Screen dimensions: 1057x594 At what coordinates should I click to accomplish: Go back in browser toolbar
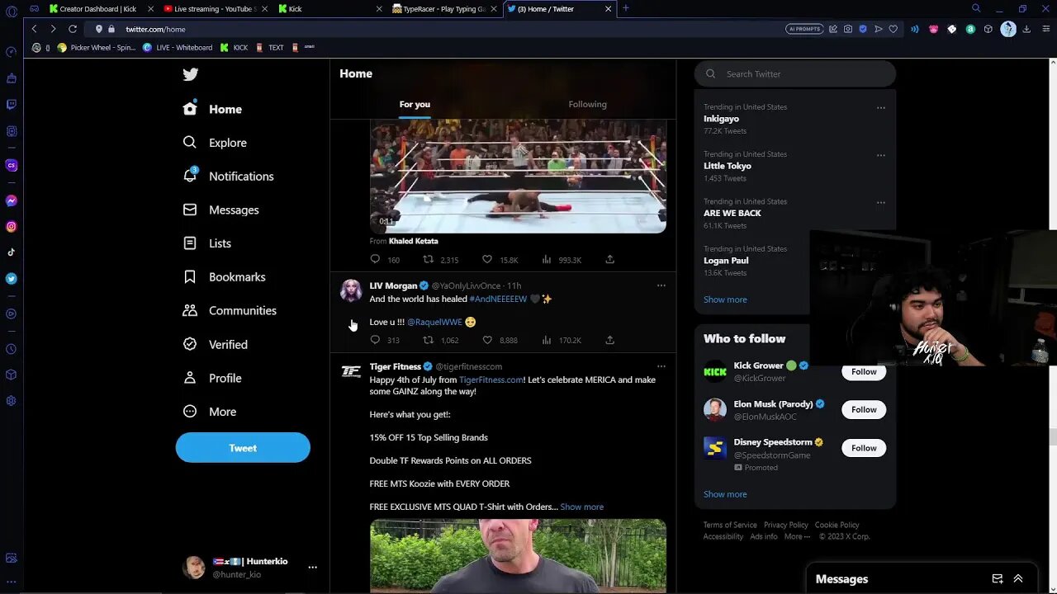(34, 29)
